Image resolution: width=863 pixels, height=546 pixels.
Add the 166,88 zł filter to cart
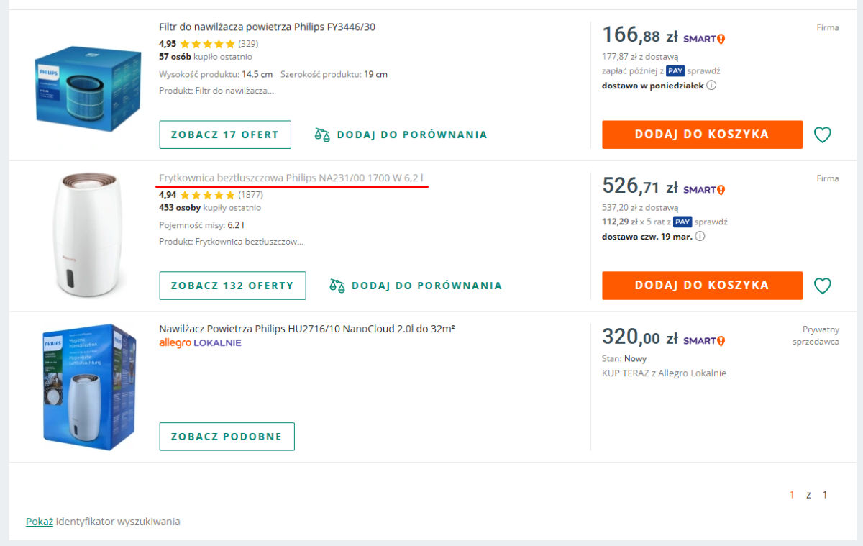[x=702, y=135]
